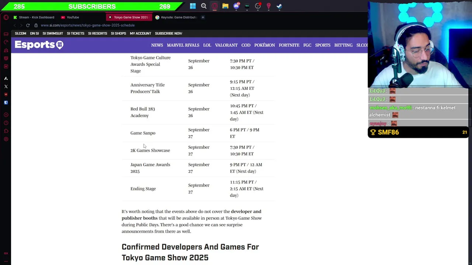The width and height of the screenshot is (472, 265).
Task: Open sidebar Settings gear
Action: tap(6, 139)
